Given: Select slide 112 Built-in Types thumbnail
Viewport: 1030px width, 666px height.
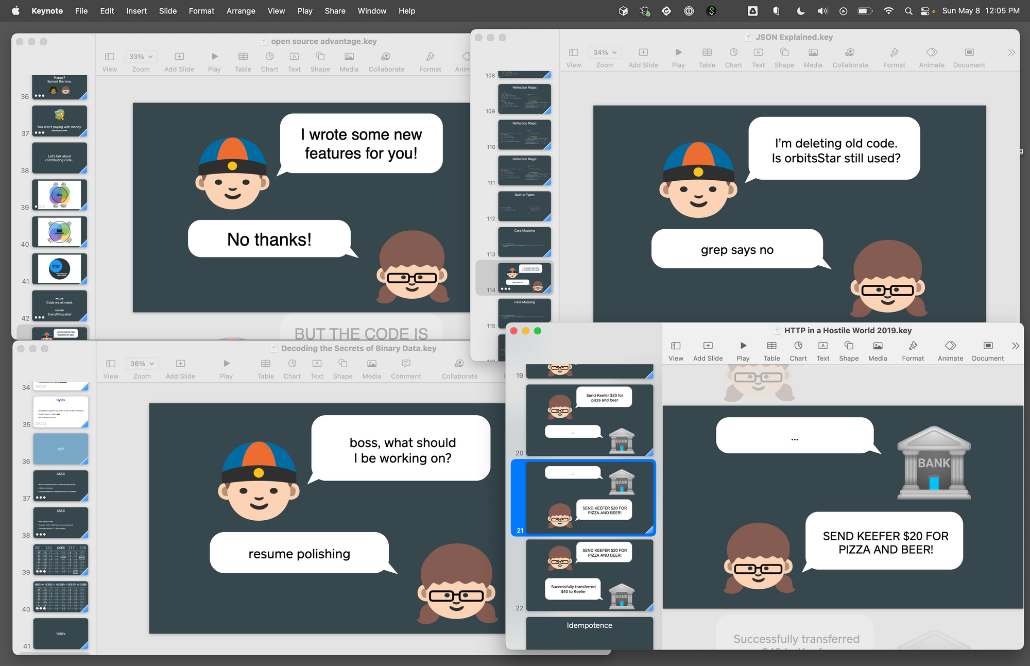Looking at the screenshot, I should 524,207.
